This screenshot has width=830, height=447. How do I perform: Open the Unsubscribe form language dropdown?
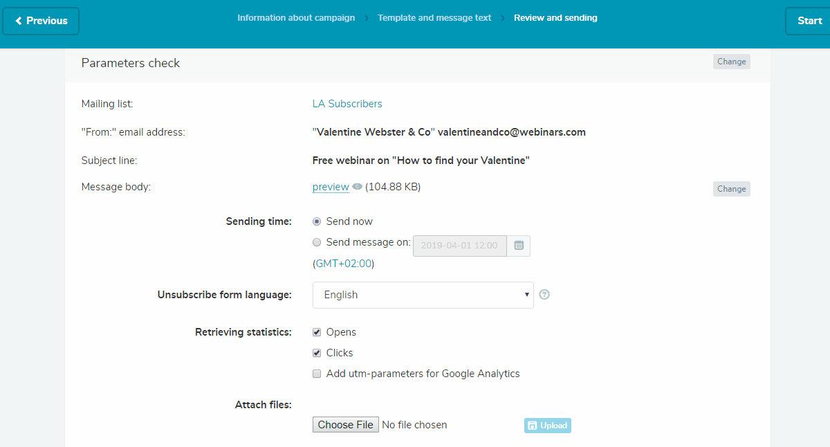pyautogui.click(x=423, y=294)
